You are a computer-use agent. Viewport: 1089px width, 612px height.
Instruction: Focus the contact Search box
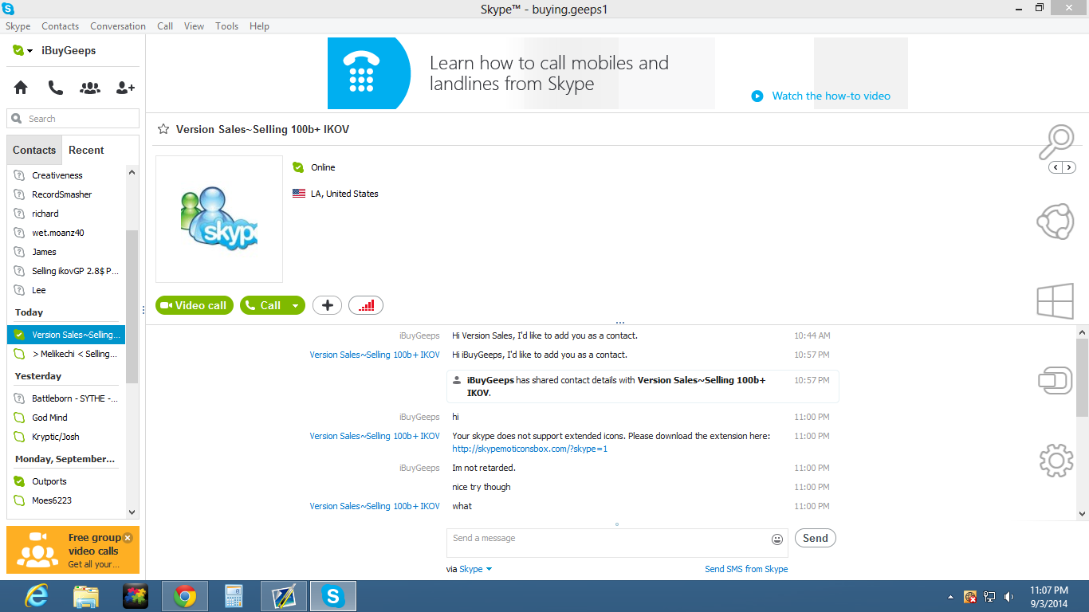coord(73,119)
